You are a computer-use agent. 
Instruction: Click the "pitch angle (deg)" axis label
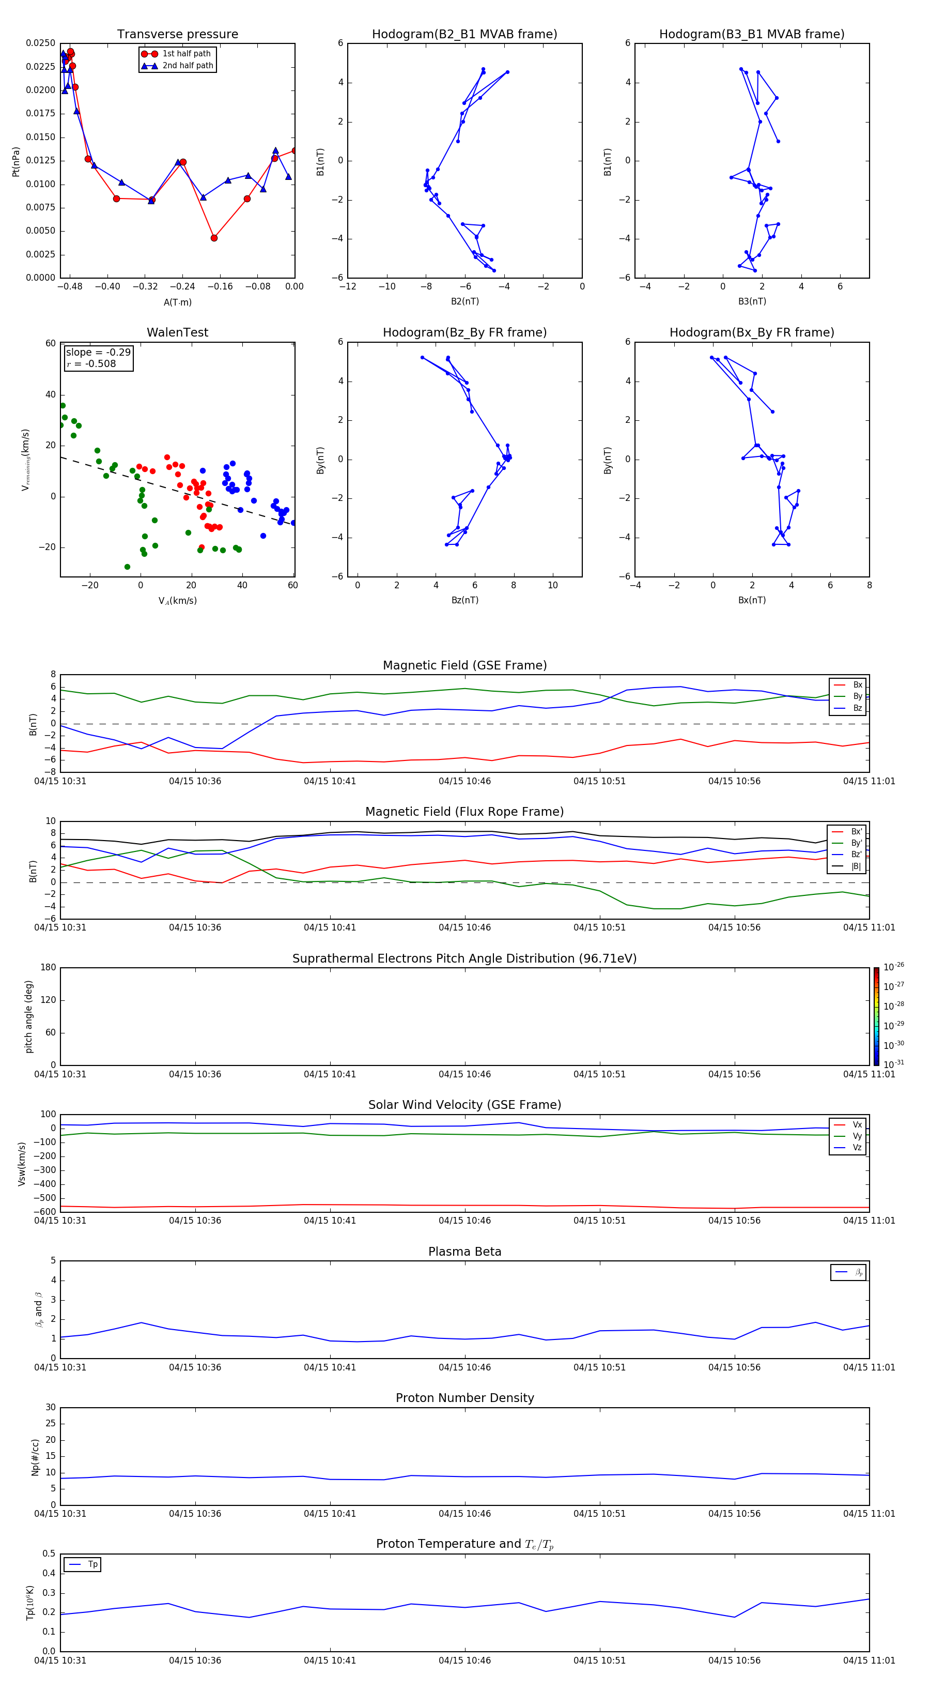28,1016
